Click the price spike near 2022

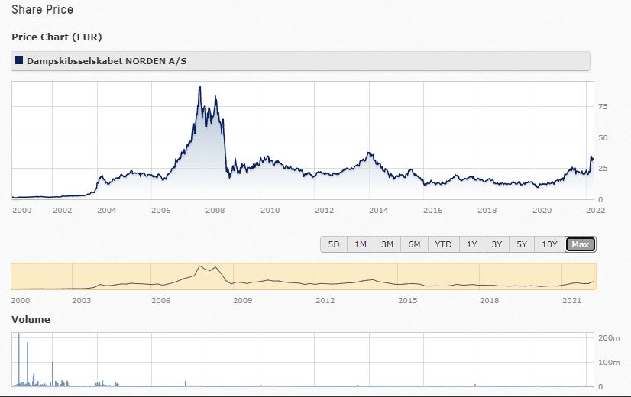coord(591,157)
